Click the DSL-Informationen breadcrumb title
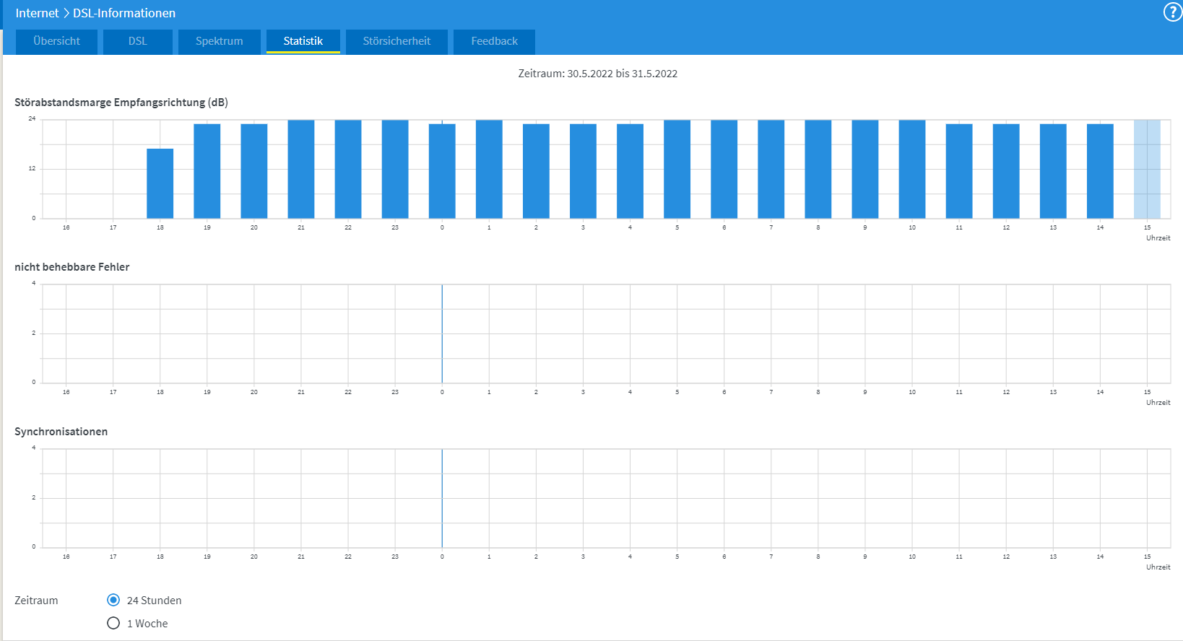This screenshot has height=641, width=1183. click(124, 13)
